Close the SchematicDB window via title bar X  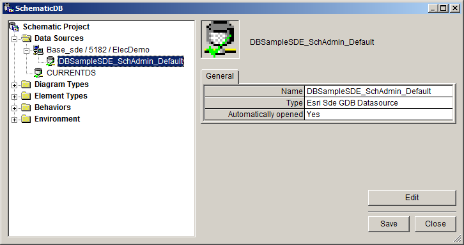point(455,8)
